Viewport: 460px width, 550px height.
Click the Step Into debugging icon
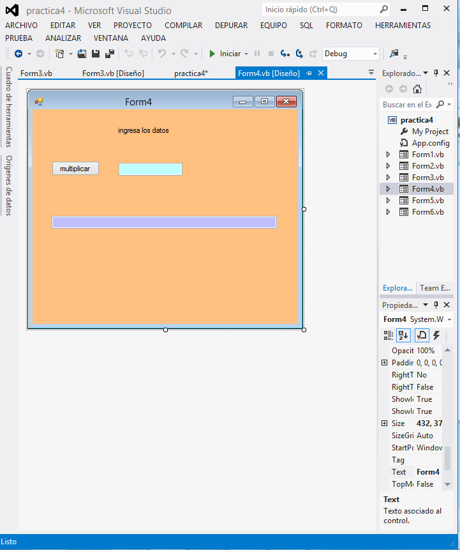point(285,54)
